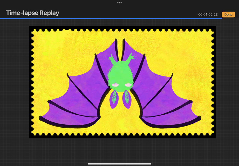Click the bat's left pink eye
This screenshot has height=166, width=239.
pyautogui.click(x=115, y=85)
